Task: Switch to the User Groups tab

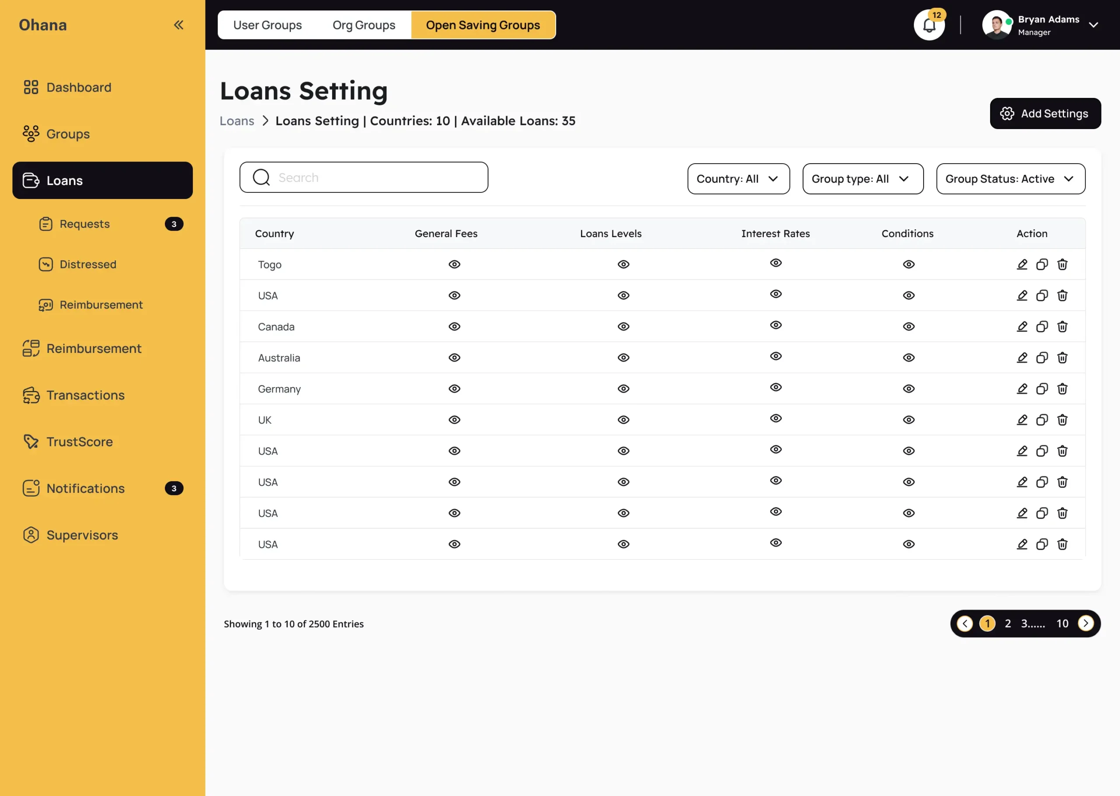Action: click(x=268, y=24)
